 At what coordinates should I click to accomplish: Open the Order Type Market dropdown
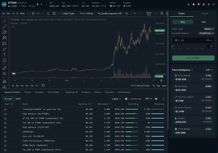point(209,29)
